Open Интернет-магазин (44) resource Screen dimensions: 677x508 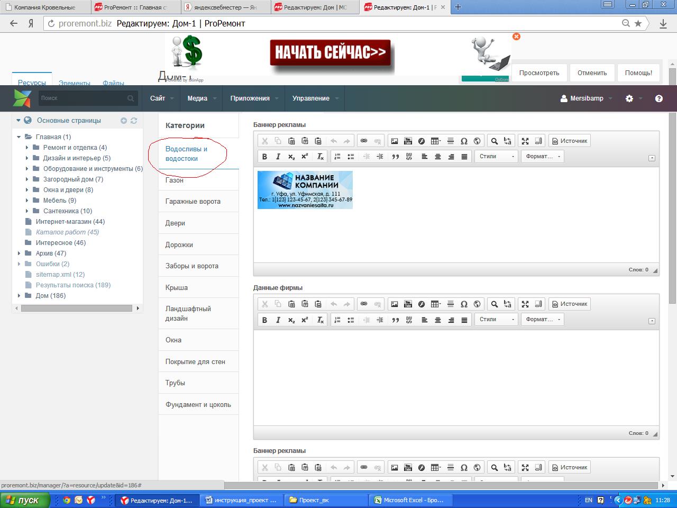click(70, 222)
